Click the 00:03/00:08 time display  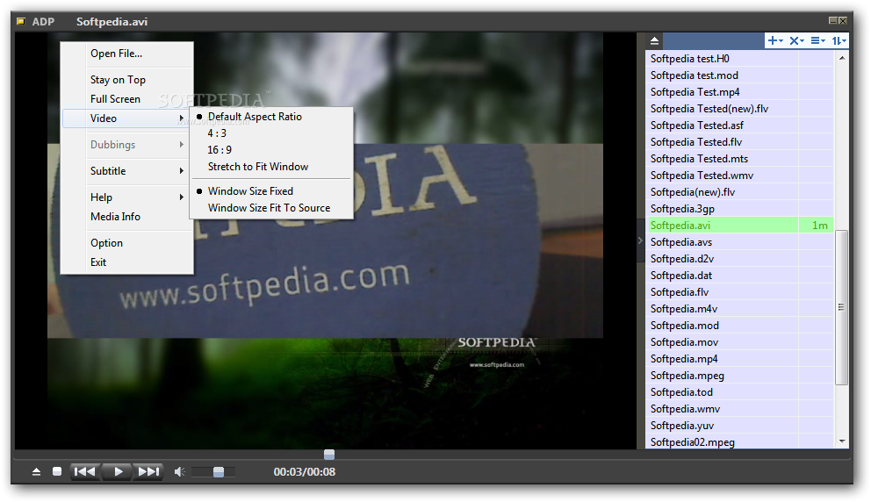click(305, 471)
